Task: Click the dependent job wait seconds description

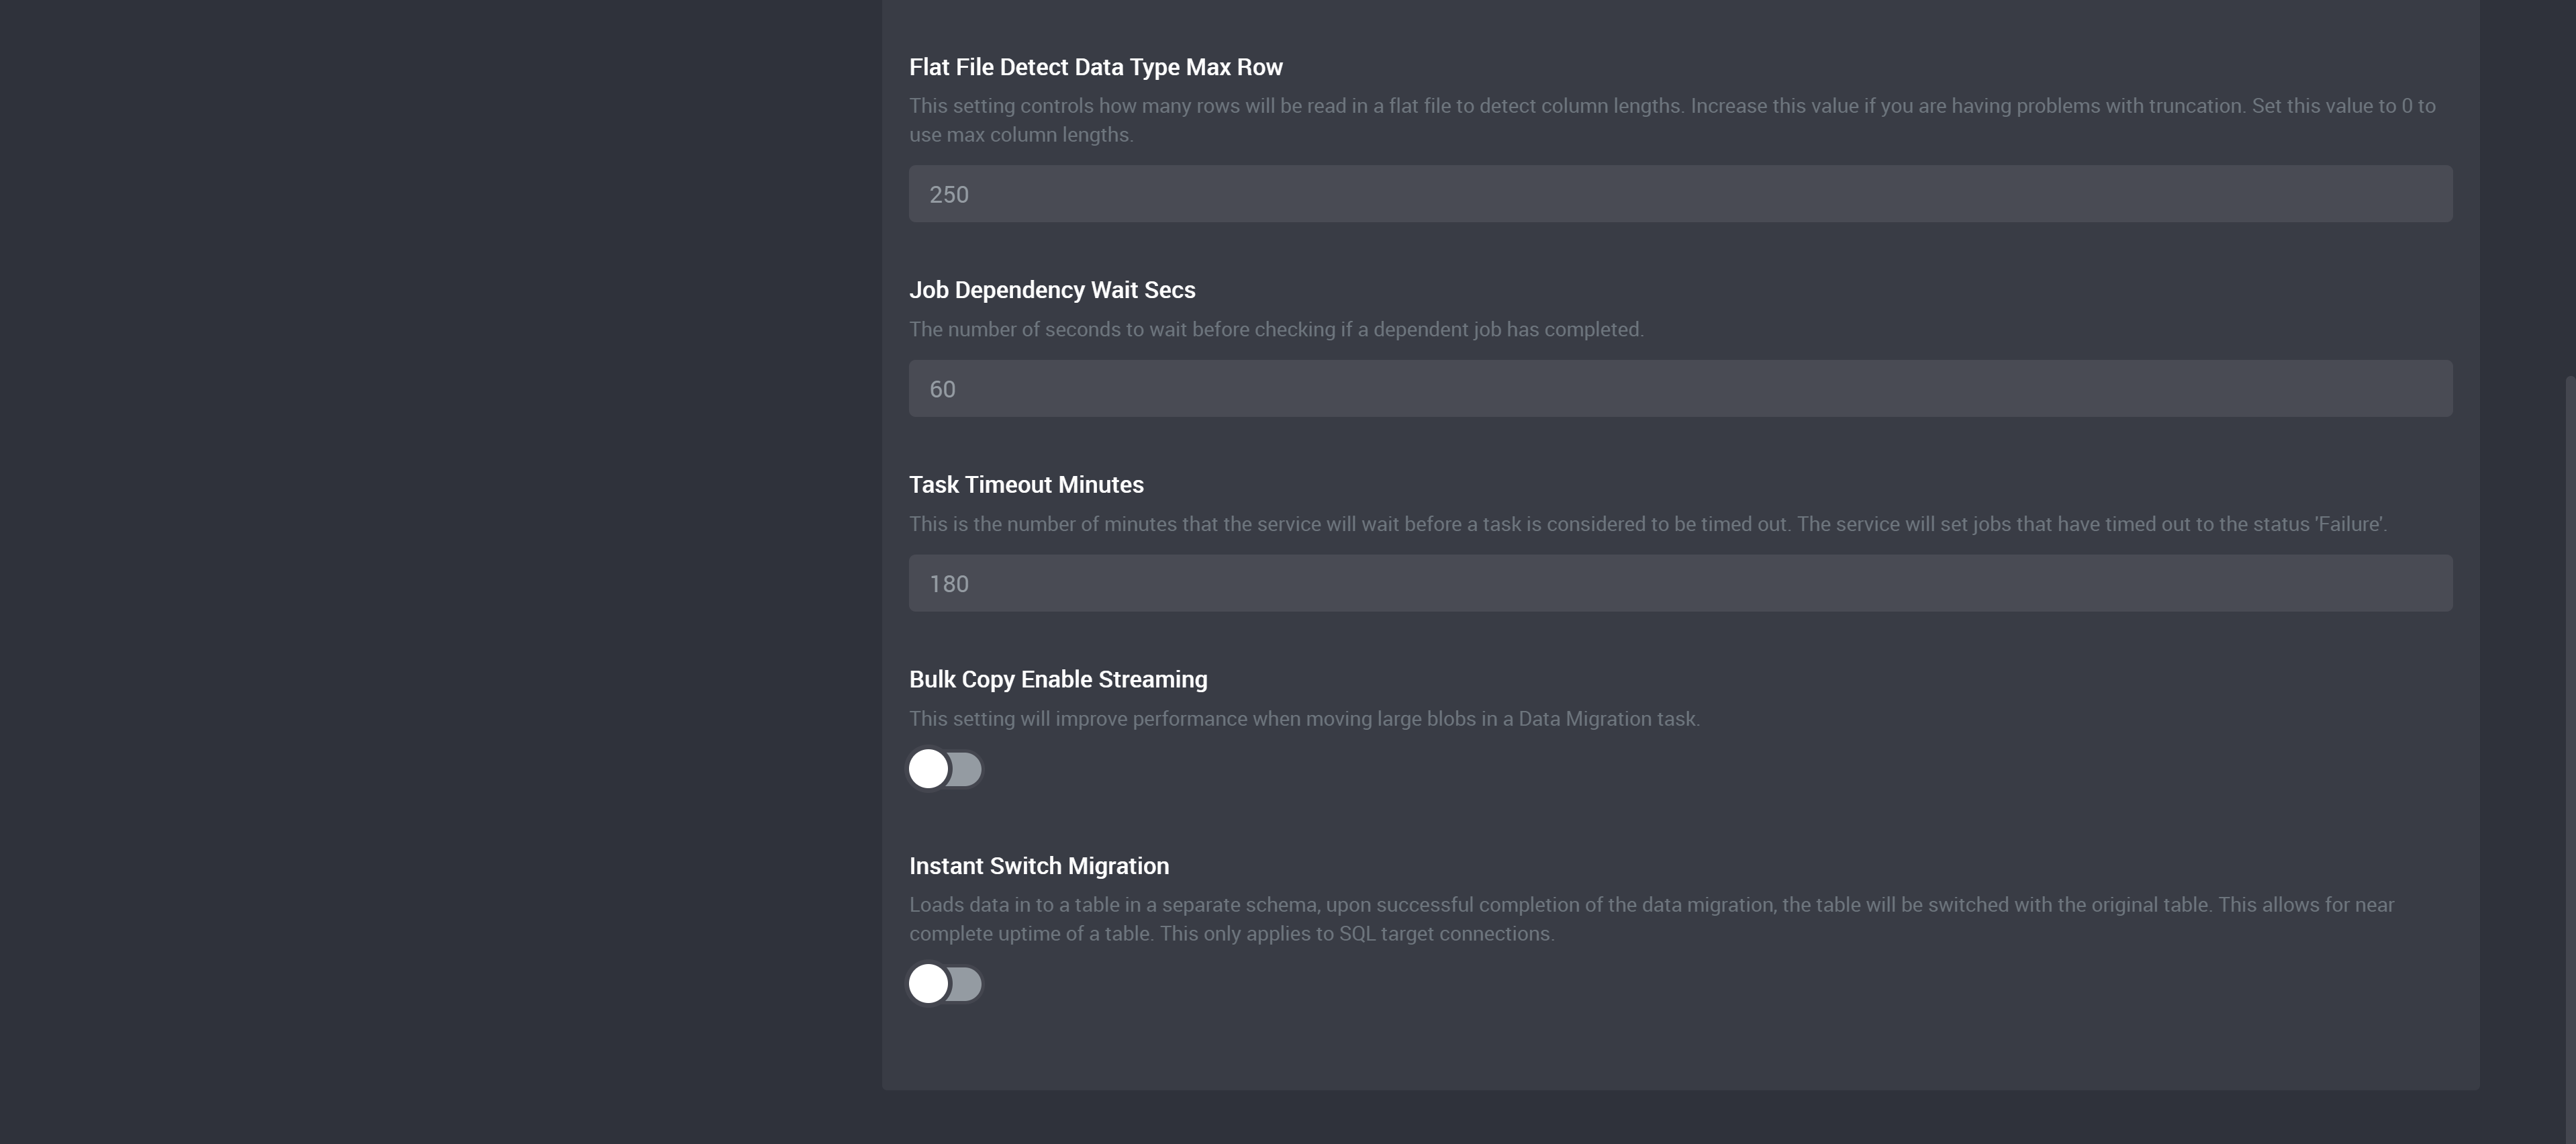Action: pos(1276,329)
